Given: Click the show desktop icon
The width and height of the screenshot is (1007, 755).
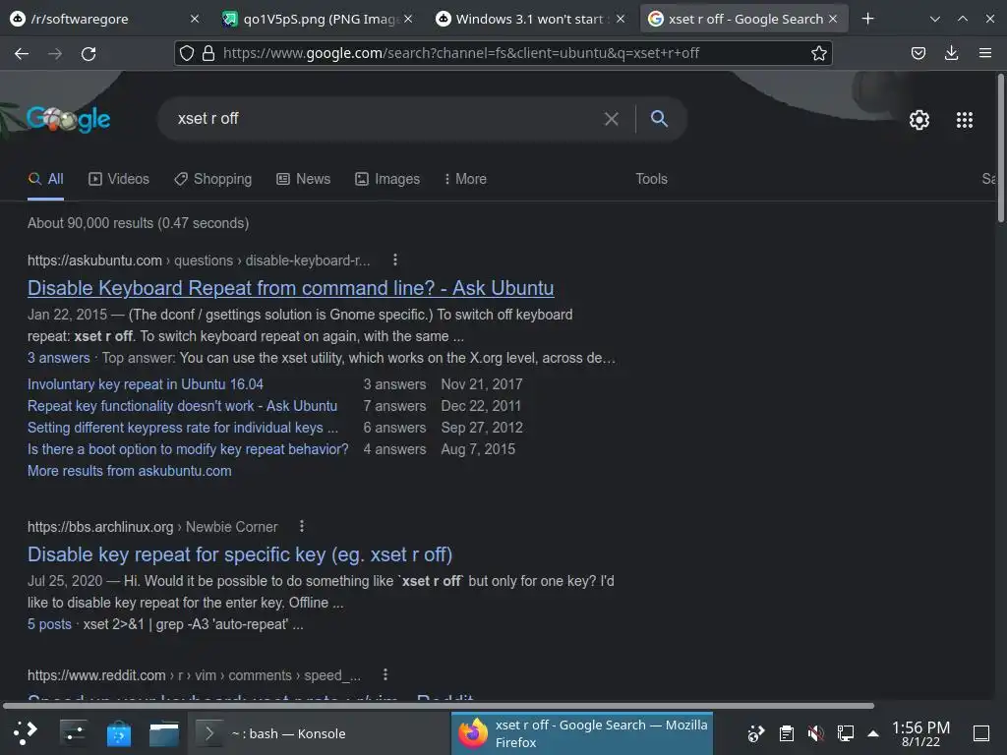Looking at the screenshot, I should [981, 733].
